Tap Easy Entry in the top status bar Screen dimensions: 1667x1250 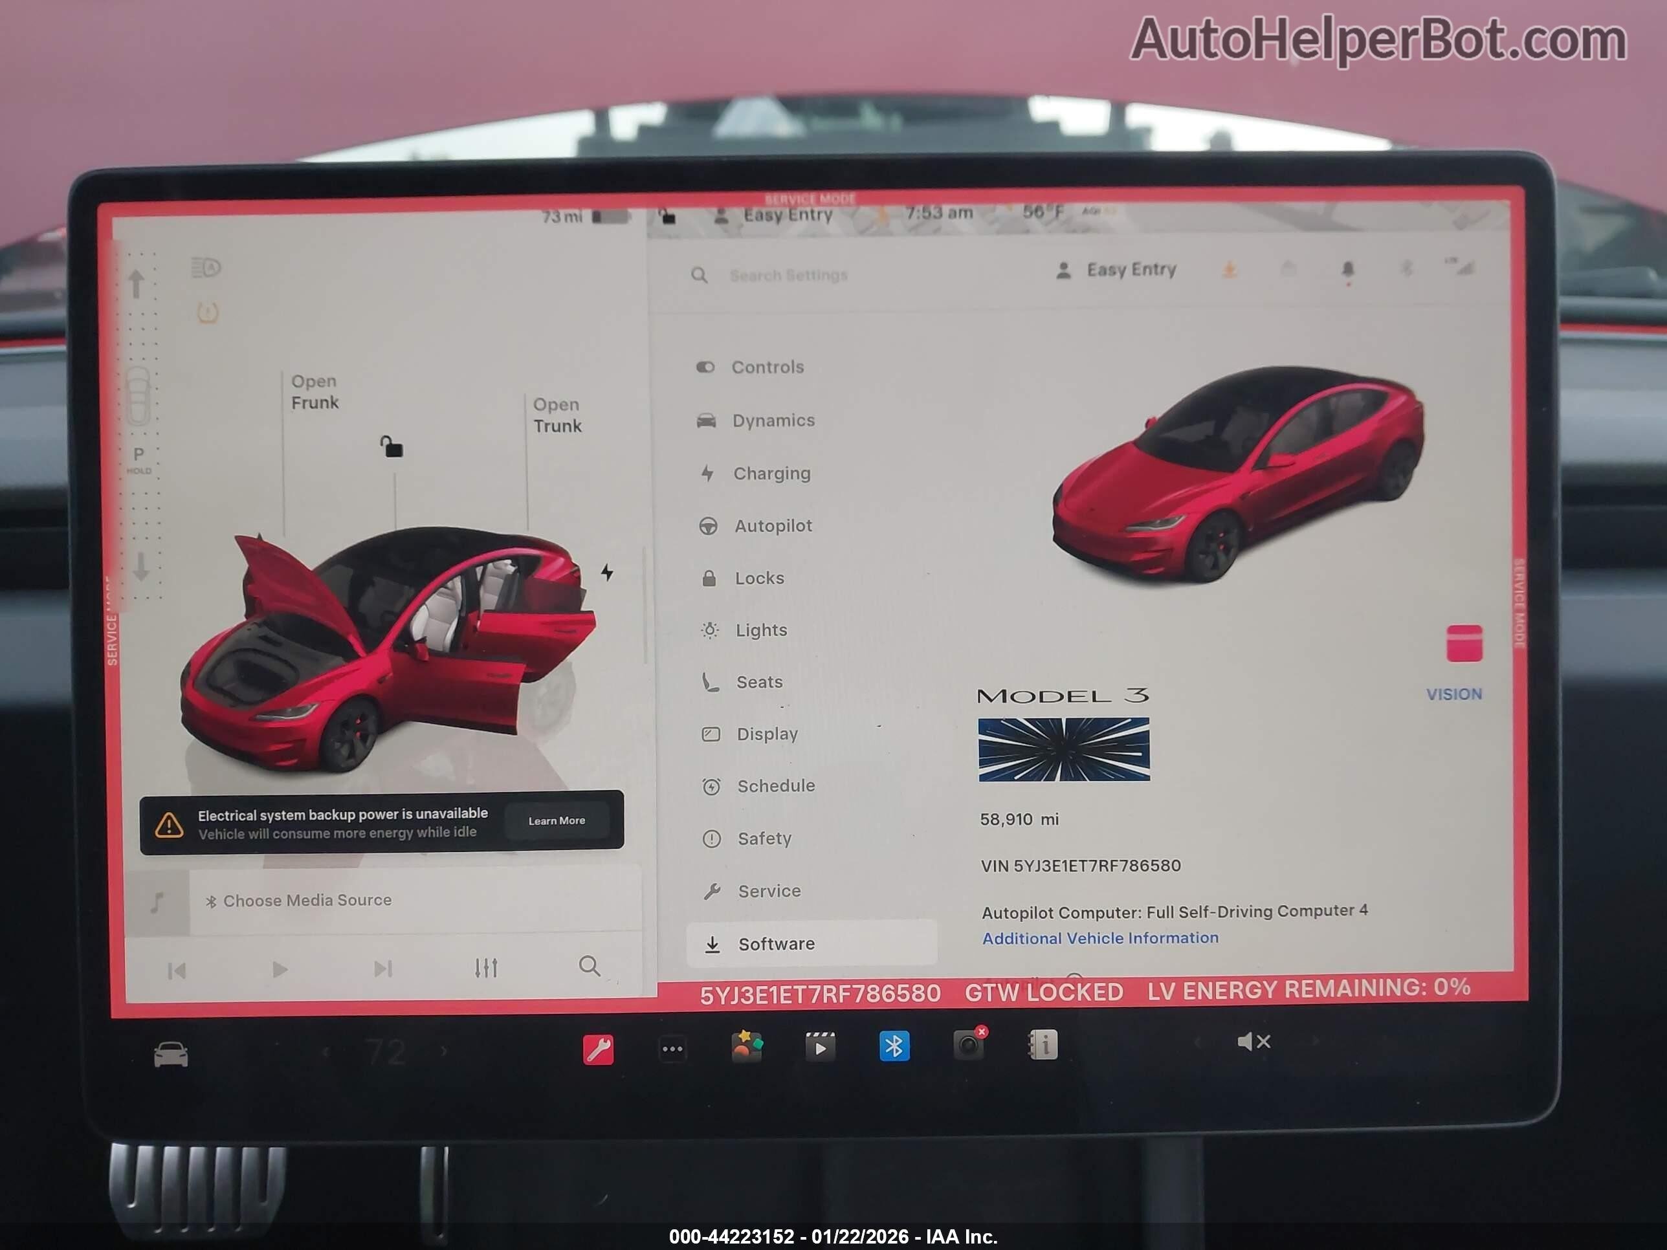tap(773, 215)
